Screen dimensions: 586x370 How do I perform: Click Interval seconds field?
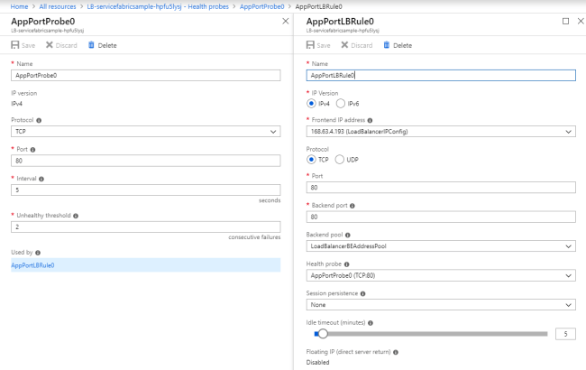pyautogui.click(x=146, y=190)
